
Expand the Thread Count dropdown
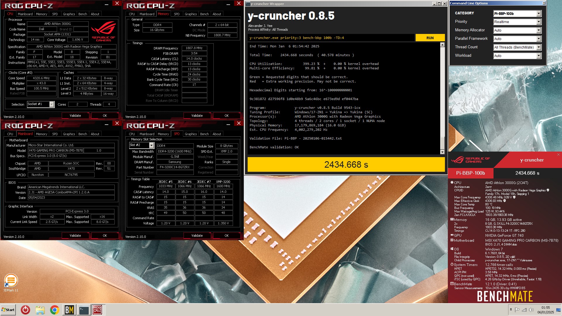point(517,47)
